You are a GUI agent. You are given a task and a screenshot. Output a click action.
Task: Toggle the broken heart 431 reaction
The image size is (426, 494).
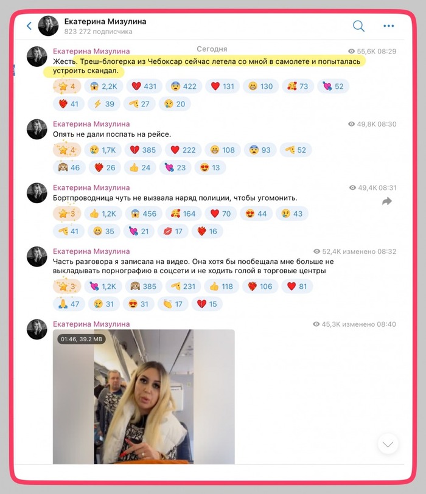click(144, 86)
